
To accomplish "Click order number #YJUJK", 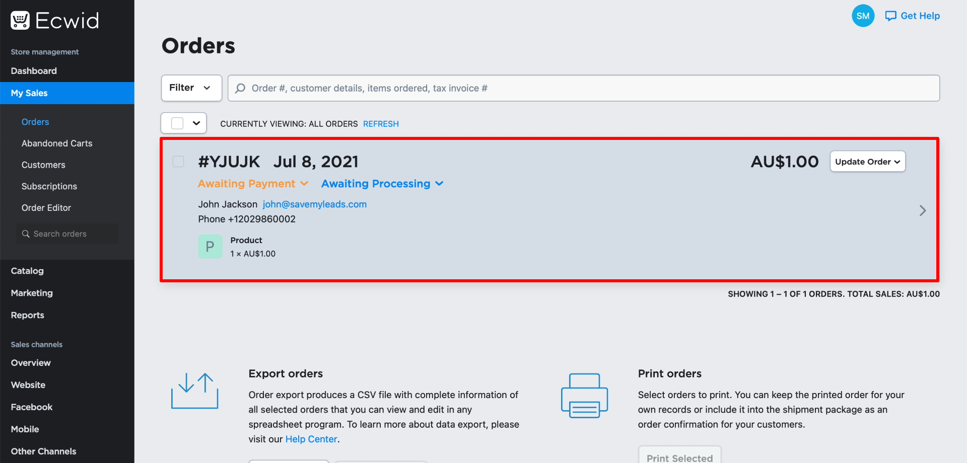I will [229, 162].
